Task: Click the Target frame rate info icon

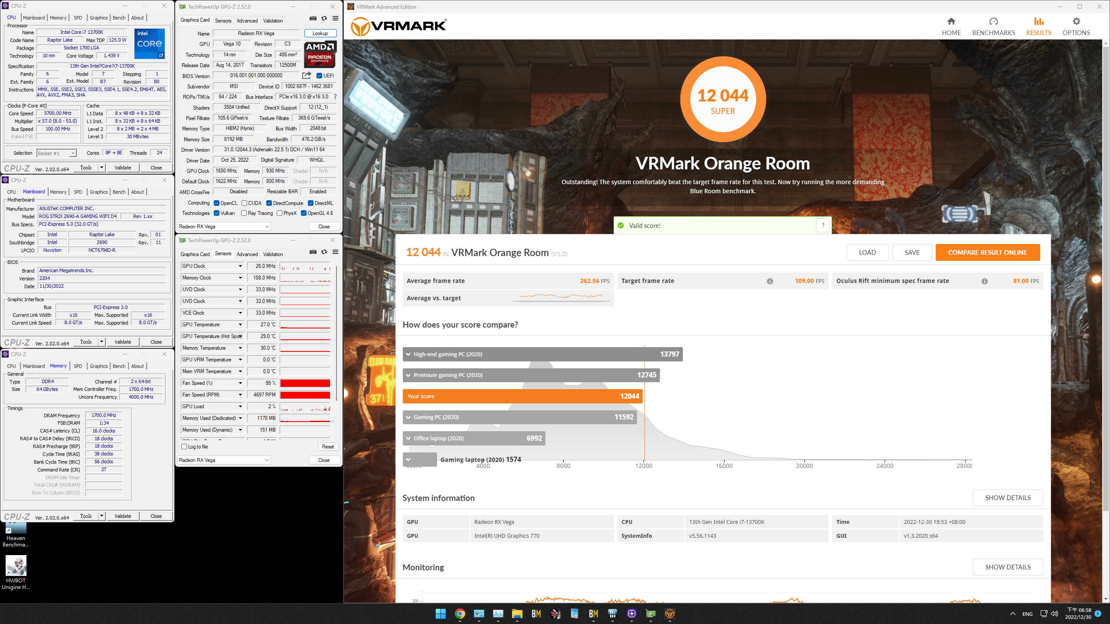Action: pos(770,281)
